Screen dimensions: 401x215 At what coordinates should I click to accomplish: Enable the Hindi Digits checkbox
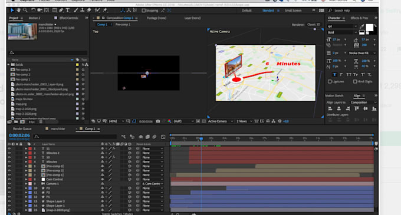(x=355, y=81)
